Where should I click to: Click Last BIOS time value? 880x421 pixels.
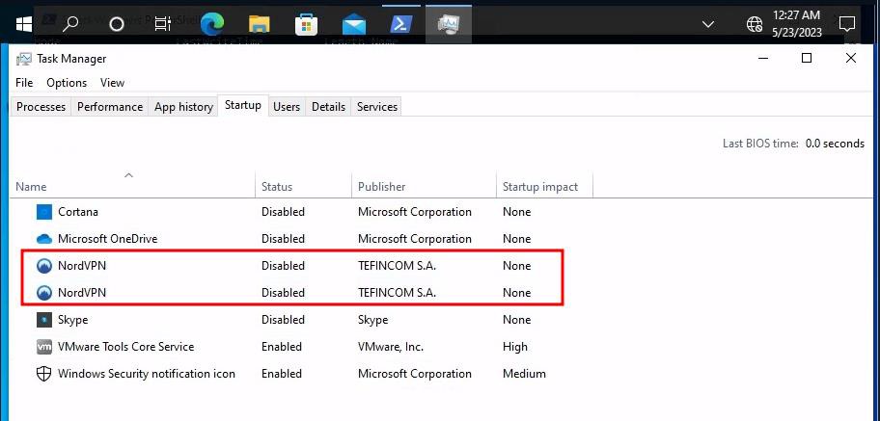(x=835, y=144)
